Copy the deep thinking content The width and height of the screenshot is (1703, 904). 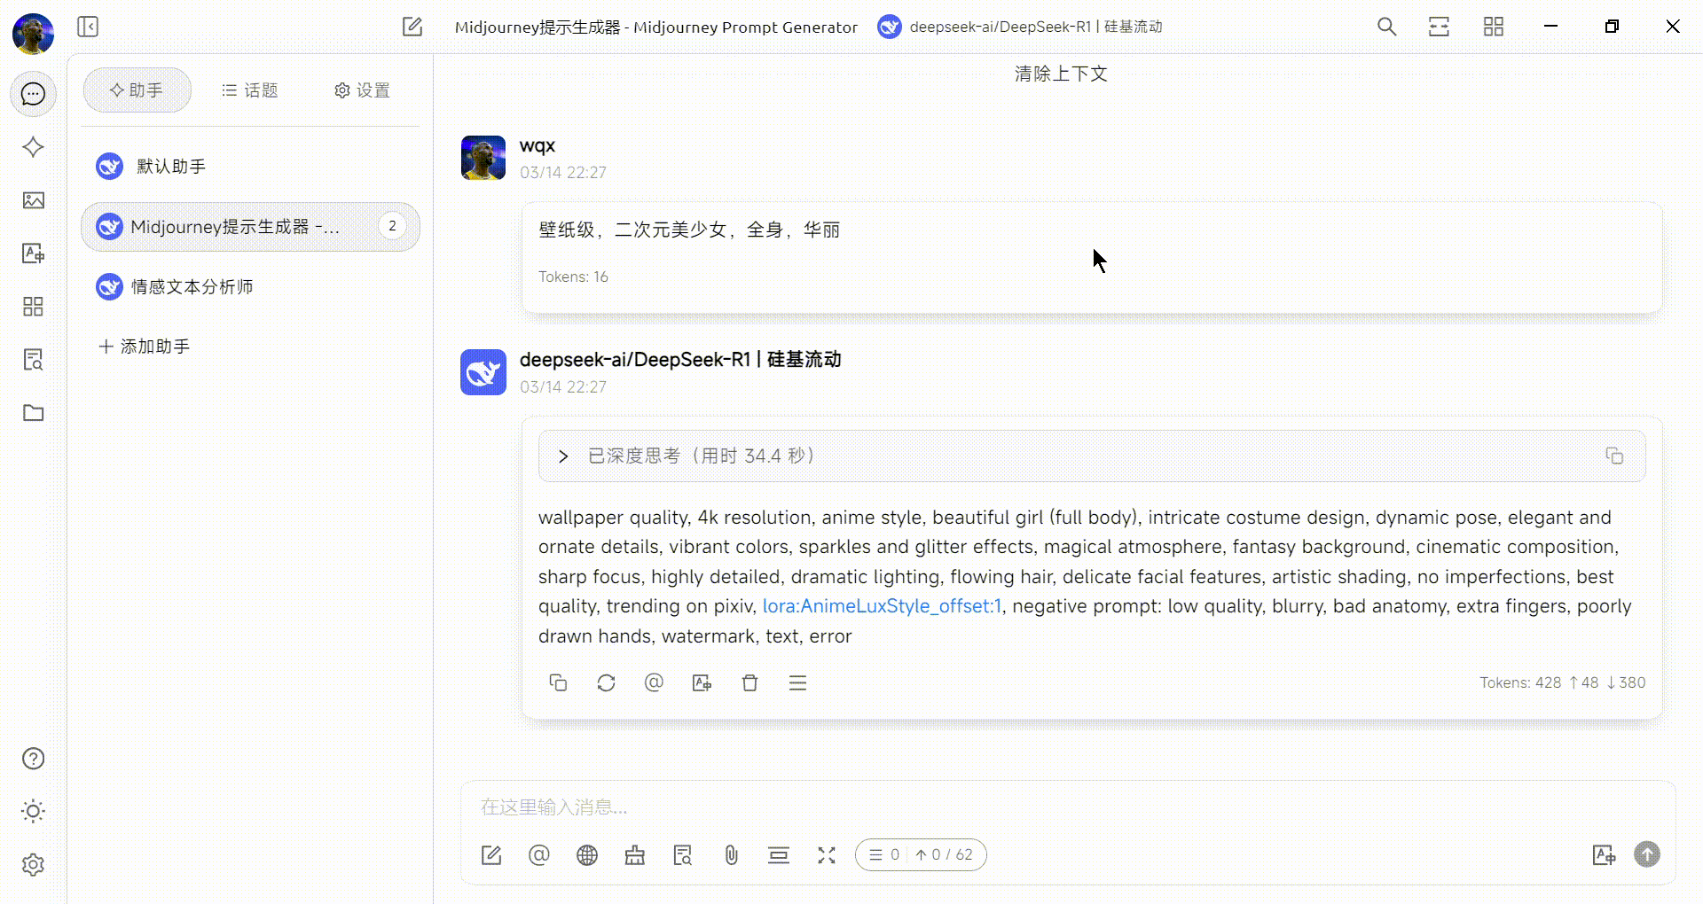[1614, 456]
